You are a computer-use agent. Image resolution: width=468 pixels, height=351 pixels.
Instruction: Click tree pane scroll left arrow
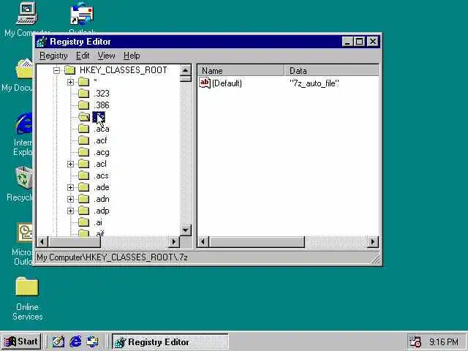(x=42, y=242)
